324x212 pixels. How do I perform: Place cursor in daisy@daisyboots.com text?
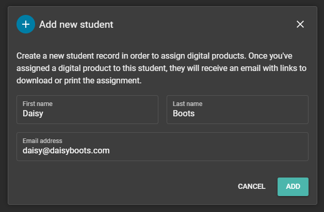tap(66, 151)
